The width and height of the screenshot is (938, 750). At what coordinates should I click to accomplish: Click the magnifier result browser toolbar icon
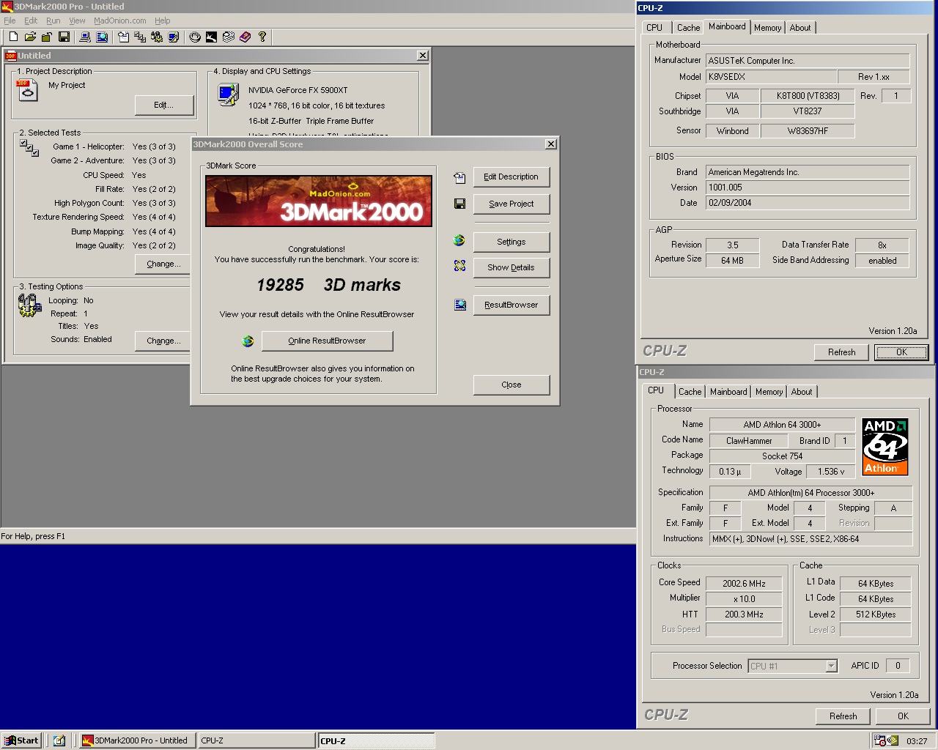pyautogui.click(x=102, y=37)
